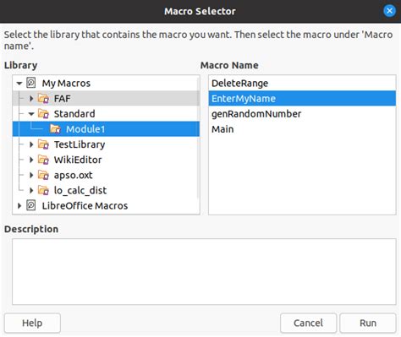Click the Help button
Viewport: 401px width, 337px height.
(32, 323)
